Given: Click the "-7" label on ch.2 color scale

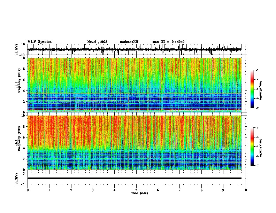Looking at the screenshot, I should click(257, 166).
